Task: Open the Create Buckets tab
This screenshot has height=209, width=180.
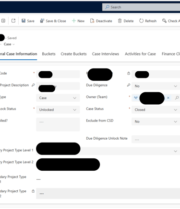Action: coord(73,54)
